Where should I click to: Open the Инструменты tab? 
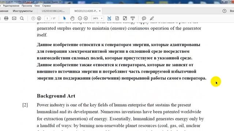[x=23, y=11]
